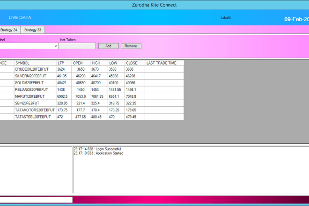This screenshot has height=206, width=309.
Task: Select the SILVERM20FEBFUT symbol cell
Action: [35, 76]
